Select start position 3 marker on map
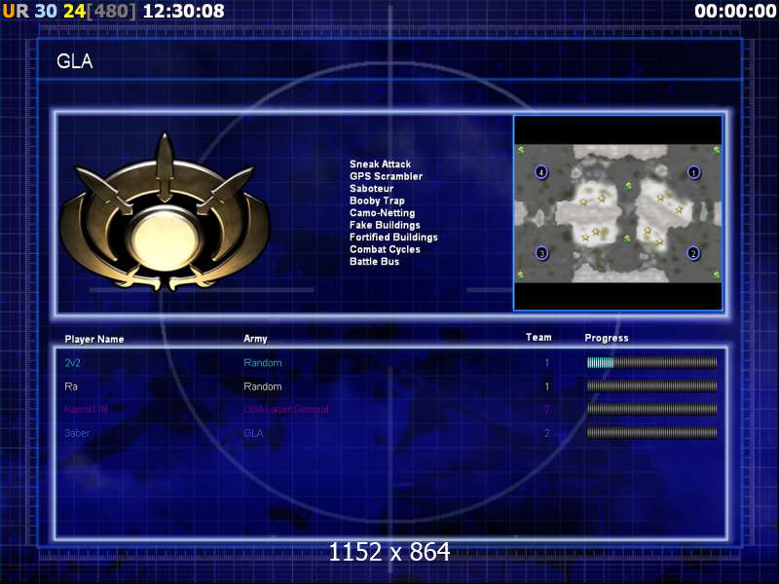 541,253
